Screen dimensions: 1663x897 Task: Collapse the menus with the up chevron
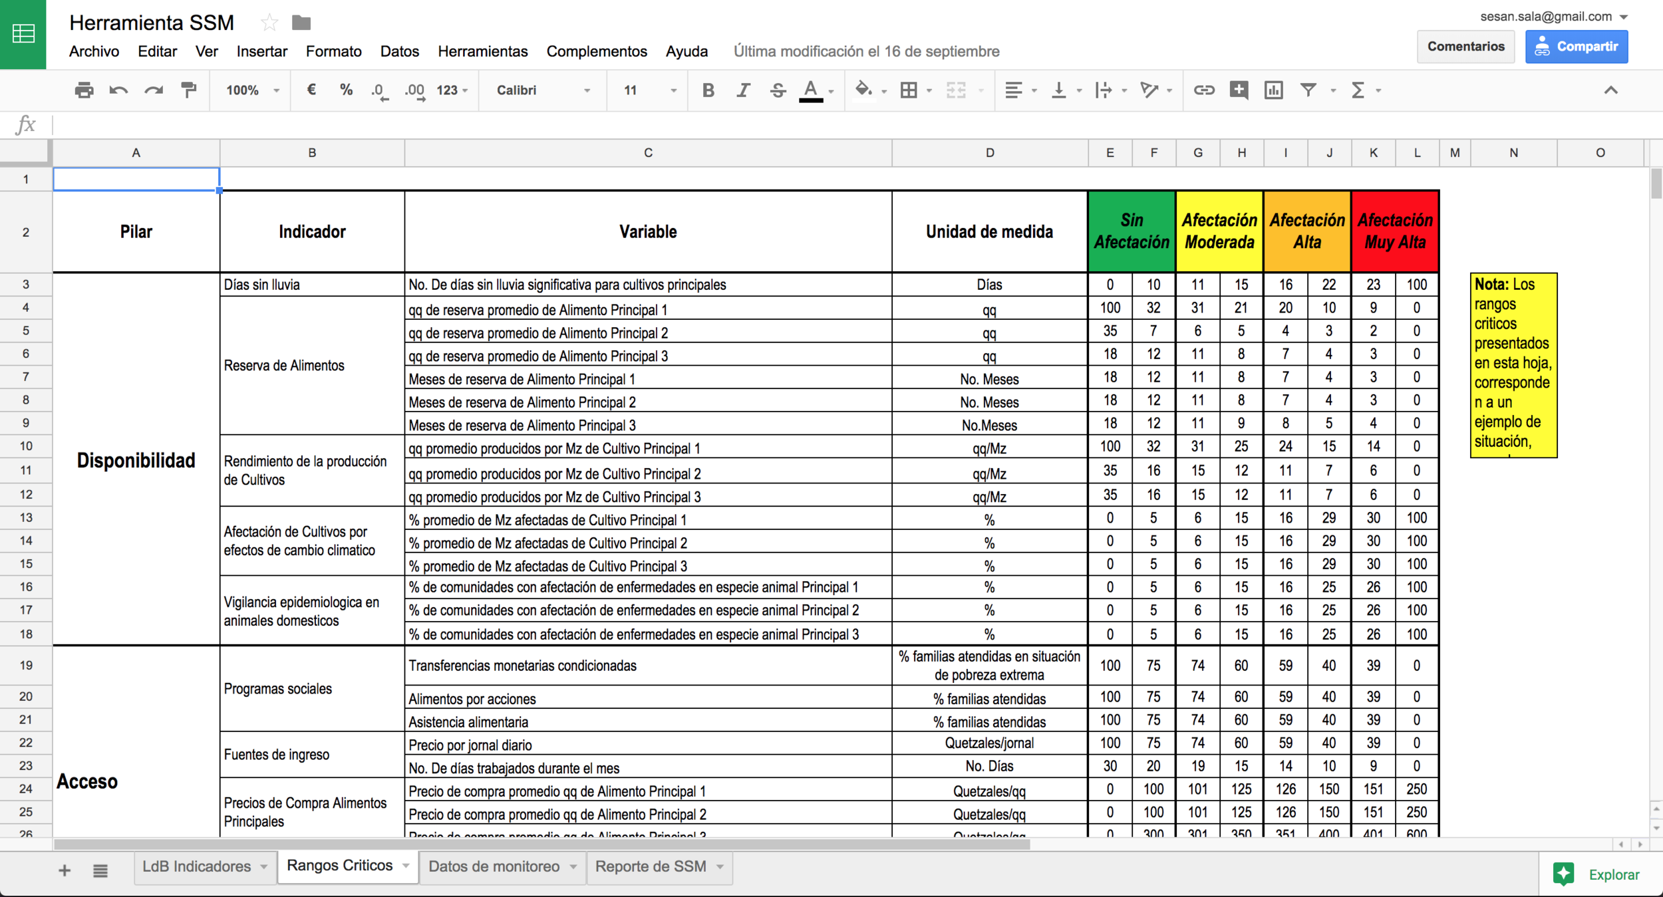click(1610, 90)
